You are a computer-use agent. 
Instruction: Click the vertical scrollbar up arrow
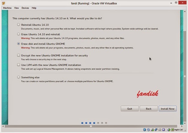click(x=185, y=12)
